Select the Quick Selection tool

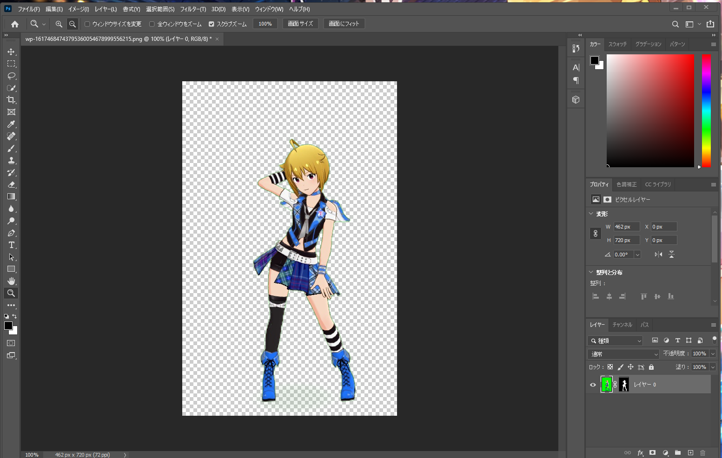(x=11, y=88)
